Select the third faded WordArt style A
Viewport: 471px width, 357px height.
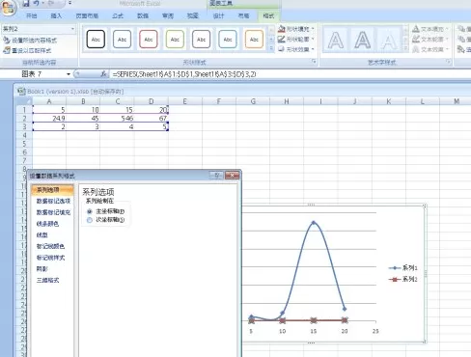[x=389, y=41]
